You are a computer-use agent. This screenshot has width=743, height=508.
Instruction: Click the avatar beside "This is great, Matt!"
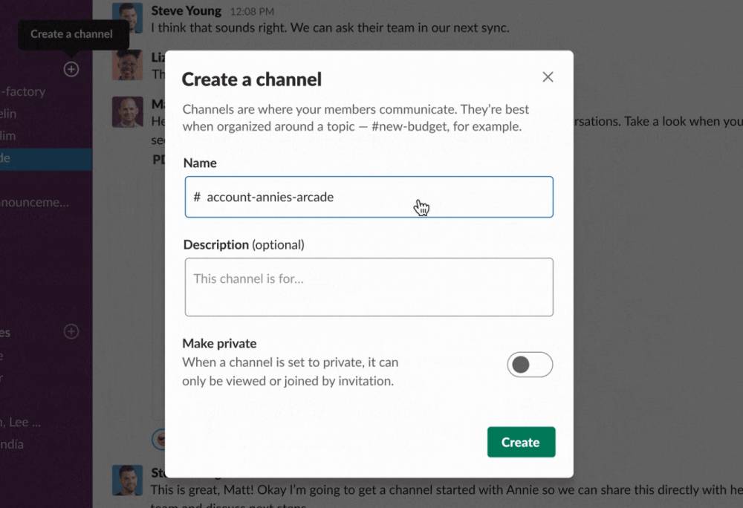[x=128, y=480]
